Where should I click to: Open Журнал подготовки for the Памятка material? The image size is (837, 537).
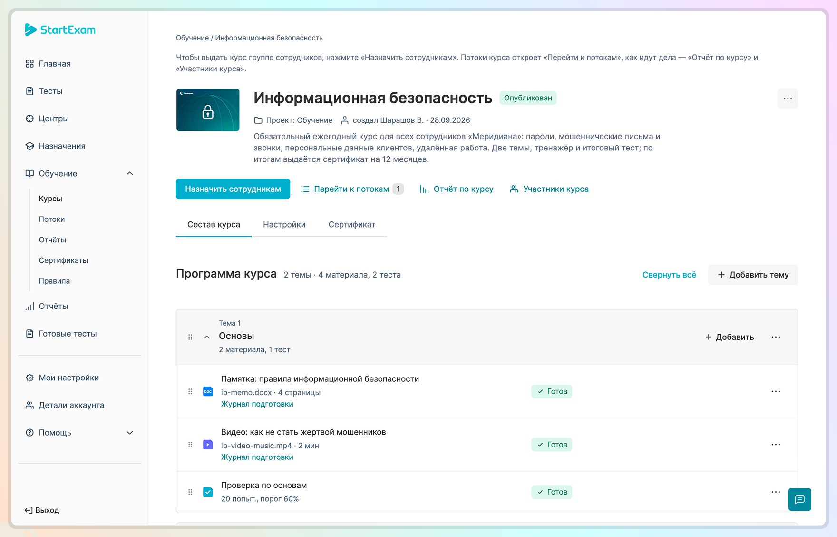(x=257, y=404)
